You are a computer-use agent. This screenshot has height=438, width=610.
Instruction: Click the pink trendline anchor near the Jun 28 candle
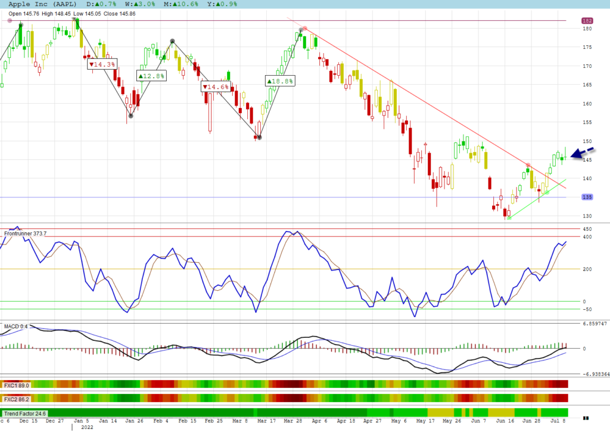coord(528,165)
